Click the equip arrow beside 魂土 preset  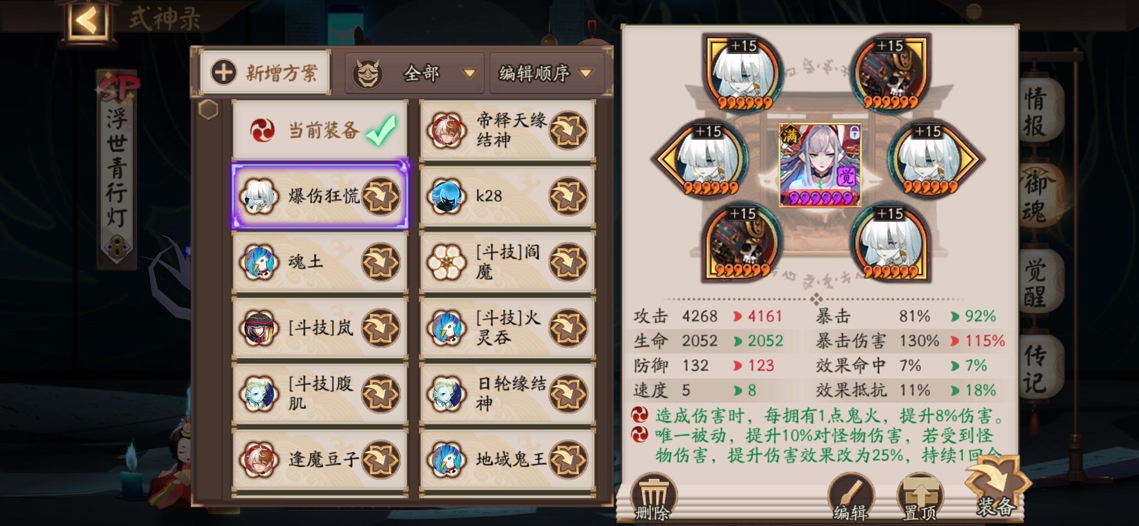point(381,262)
